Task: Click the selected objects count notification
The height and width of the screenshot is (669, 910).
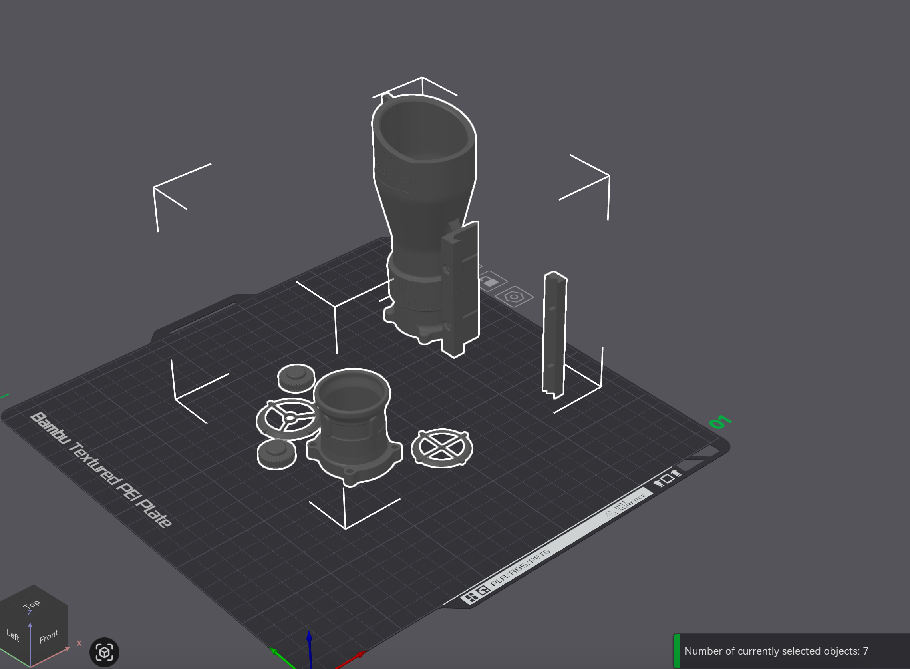Action: [791, 651]
